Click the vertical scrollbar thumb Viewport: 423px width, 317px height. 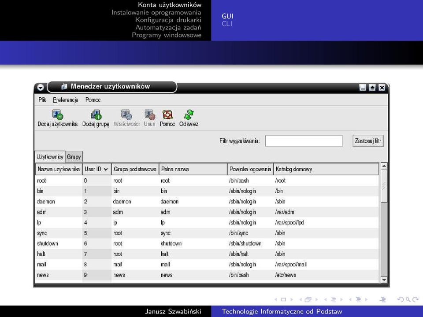click(384, 186)
